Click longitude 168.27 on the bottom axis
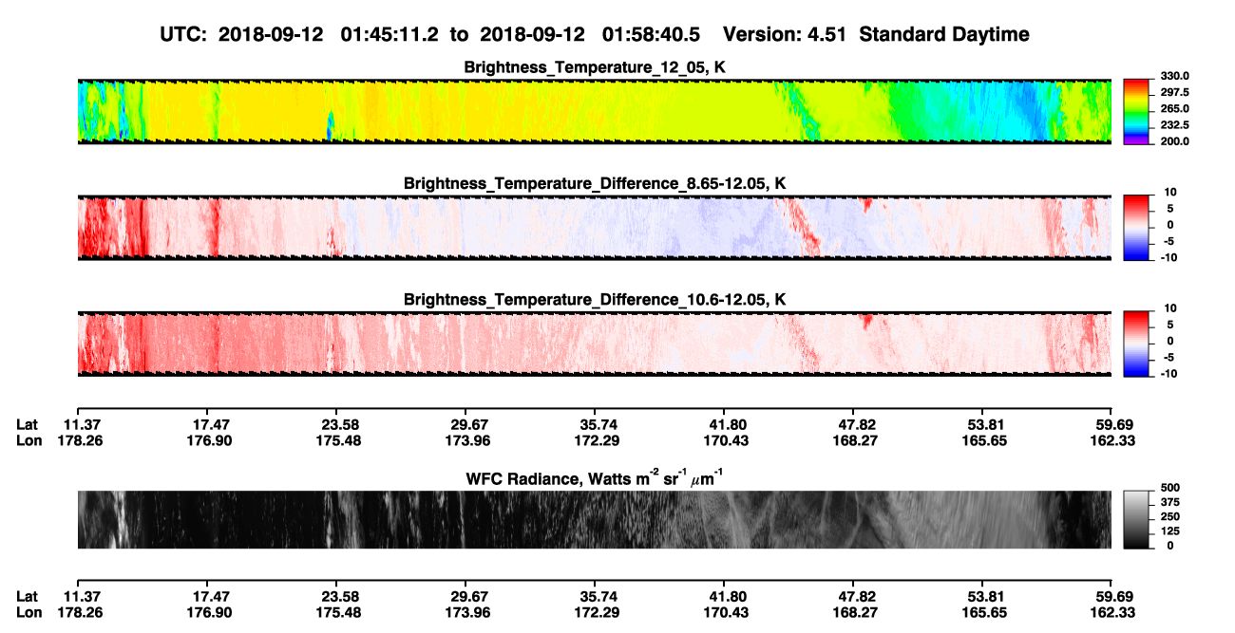 [x=853, y=613]
